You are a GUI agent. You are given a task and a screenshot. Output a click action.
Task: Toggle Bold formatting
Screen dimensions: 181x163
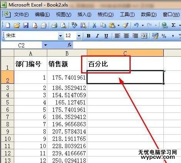point(88,36)
